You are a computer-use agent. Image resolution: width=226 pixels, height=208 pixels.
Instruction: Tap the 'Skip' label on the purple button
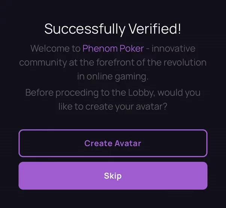pyautogui.click(x=113, y=176)
